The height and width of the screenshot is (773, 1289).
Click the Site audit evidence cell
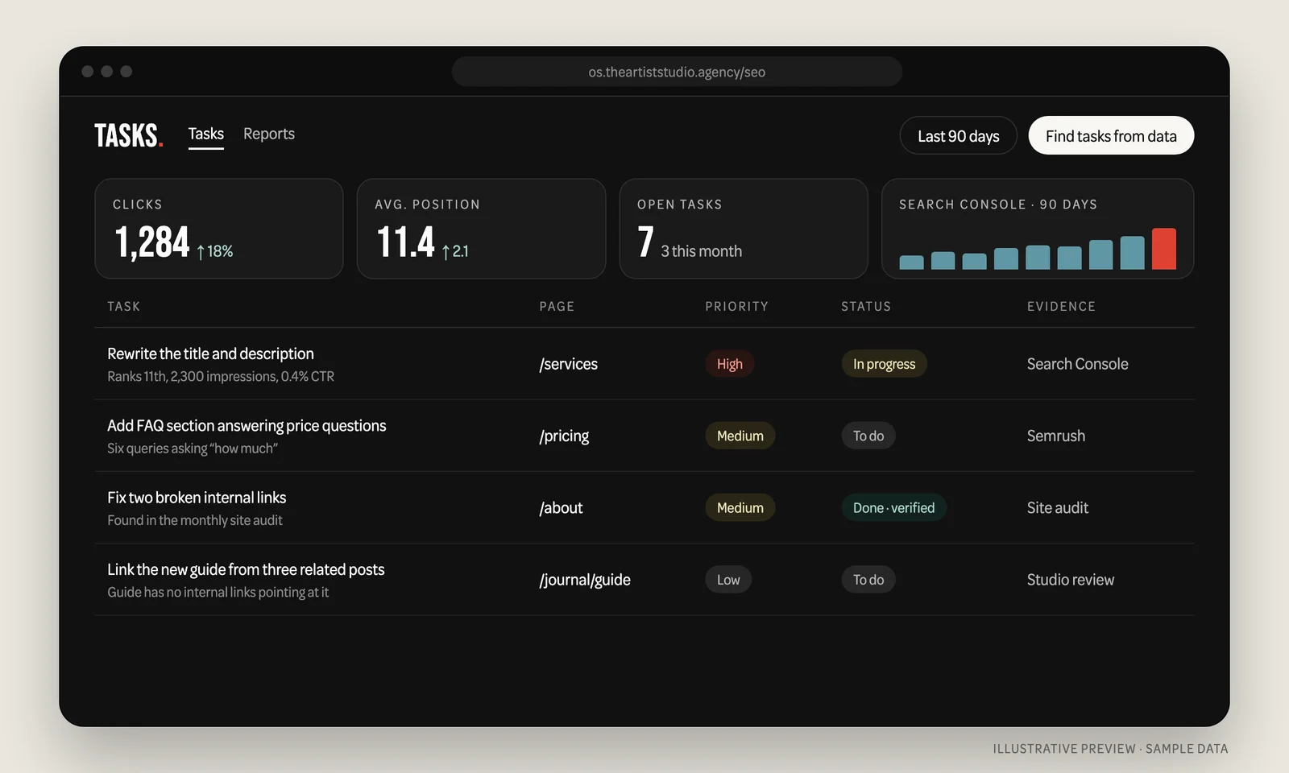1058,508
